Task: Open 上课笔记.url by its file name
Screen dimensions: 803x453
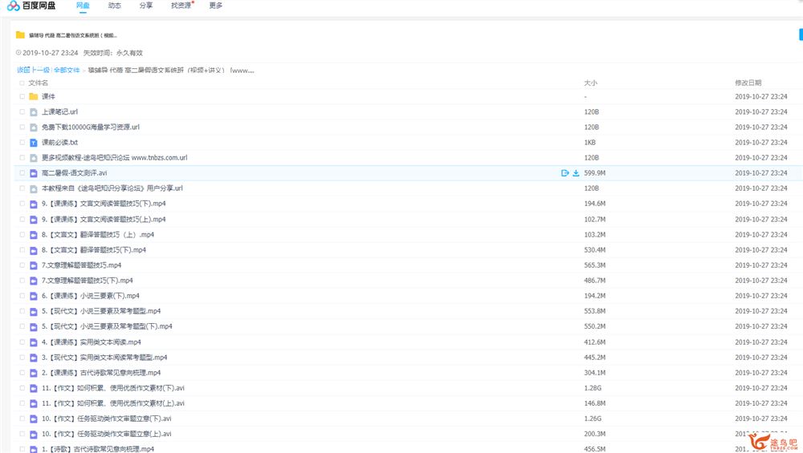Action: click(59, 111)
